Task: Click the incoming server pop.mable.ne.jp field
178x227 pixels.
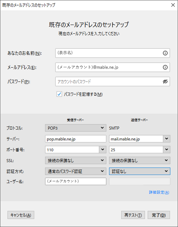Action: click(76, 139)
